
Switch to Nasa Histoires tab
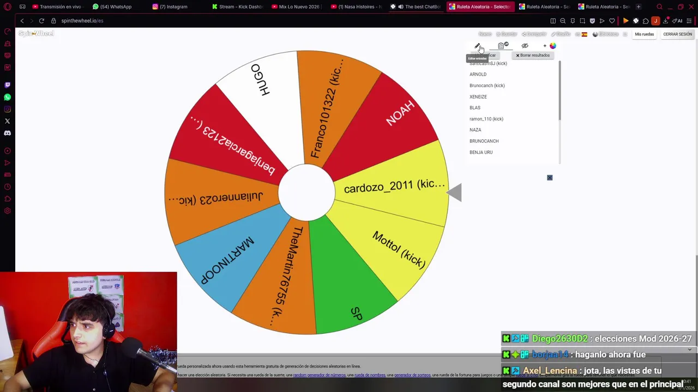pos(356,7)
